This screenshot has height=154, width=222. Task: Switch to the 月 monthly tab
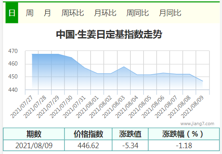[47, 13]
